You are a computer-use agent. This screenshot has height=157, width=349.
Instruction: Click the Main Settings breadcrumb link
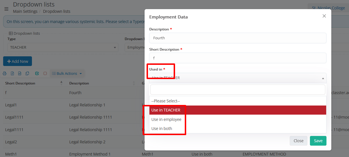25,11
